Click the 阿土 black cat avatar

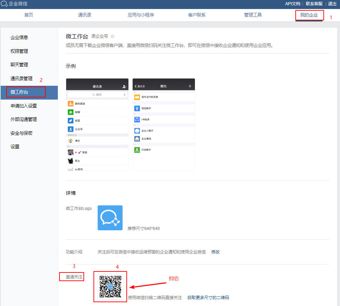click(71, 161)
